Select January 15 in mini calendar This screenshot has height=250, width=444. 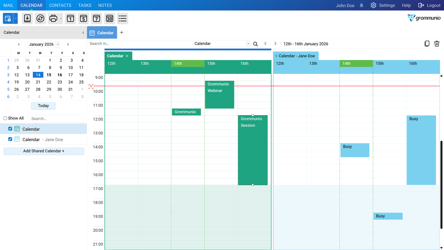click(49, 75)
